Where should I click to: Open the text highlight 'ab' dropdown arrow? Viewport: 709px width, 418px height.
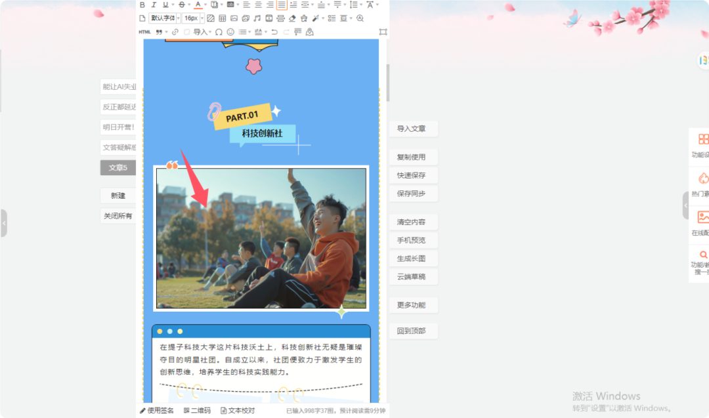pyautogui.click(x=238, y=5)
